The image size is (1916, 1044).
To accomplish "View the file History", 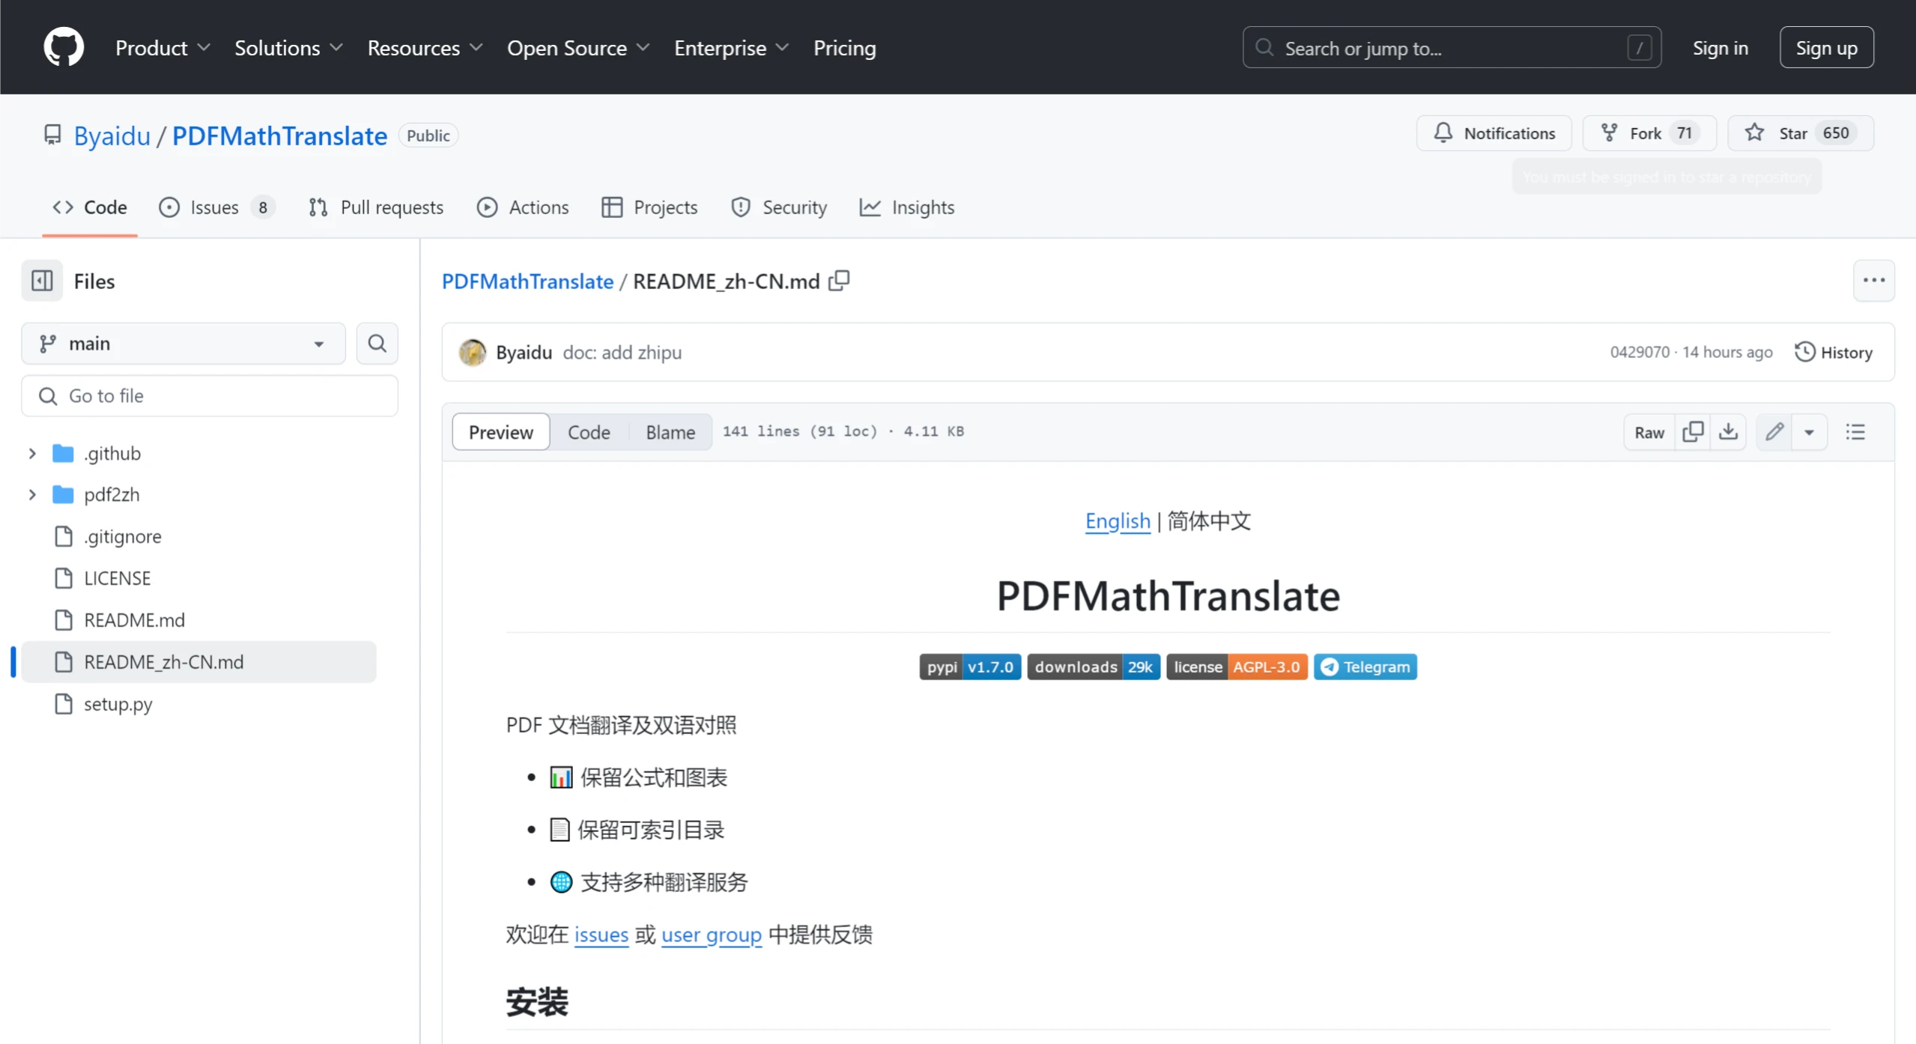I will [1834, 351].
